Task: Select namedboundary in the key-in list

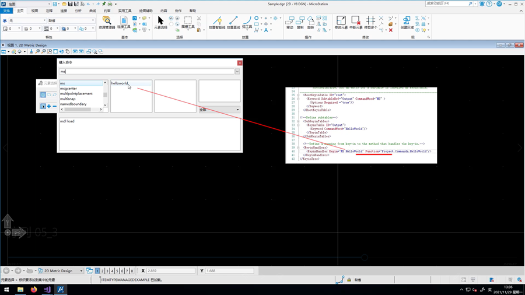Action: coord(73,104)
